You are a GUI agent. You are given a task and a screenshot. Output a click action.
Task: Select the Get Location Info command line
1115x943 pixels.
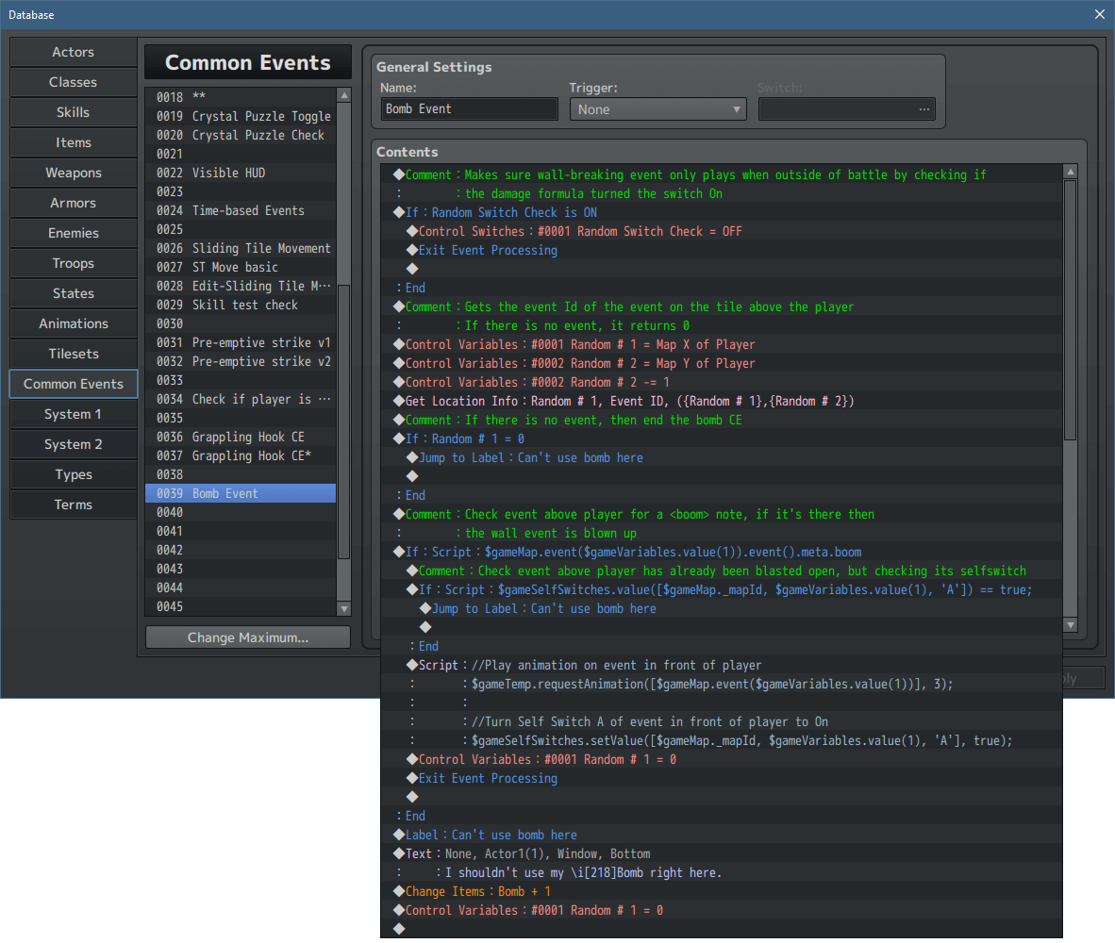tap(722, 401)
